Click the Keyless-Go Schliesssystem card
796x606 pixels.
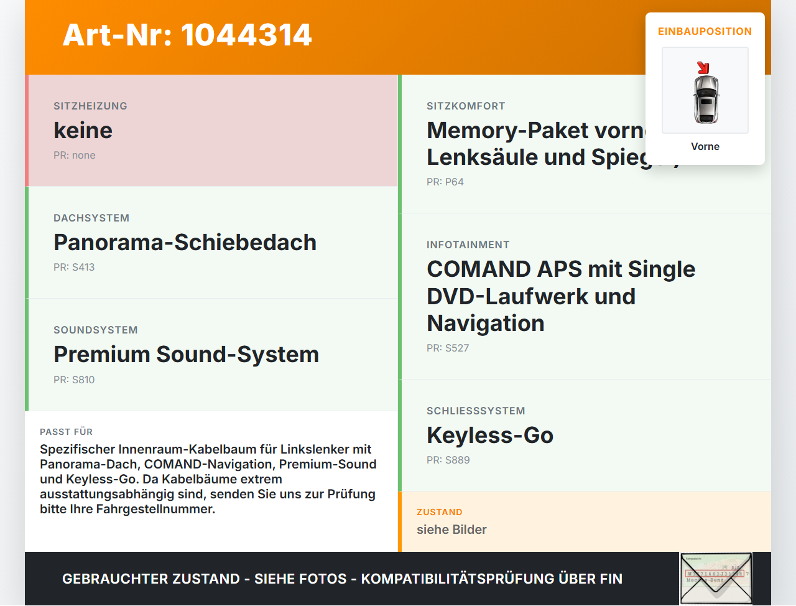585,436
